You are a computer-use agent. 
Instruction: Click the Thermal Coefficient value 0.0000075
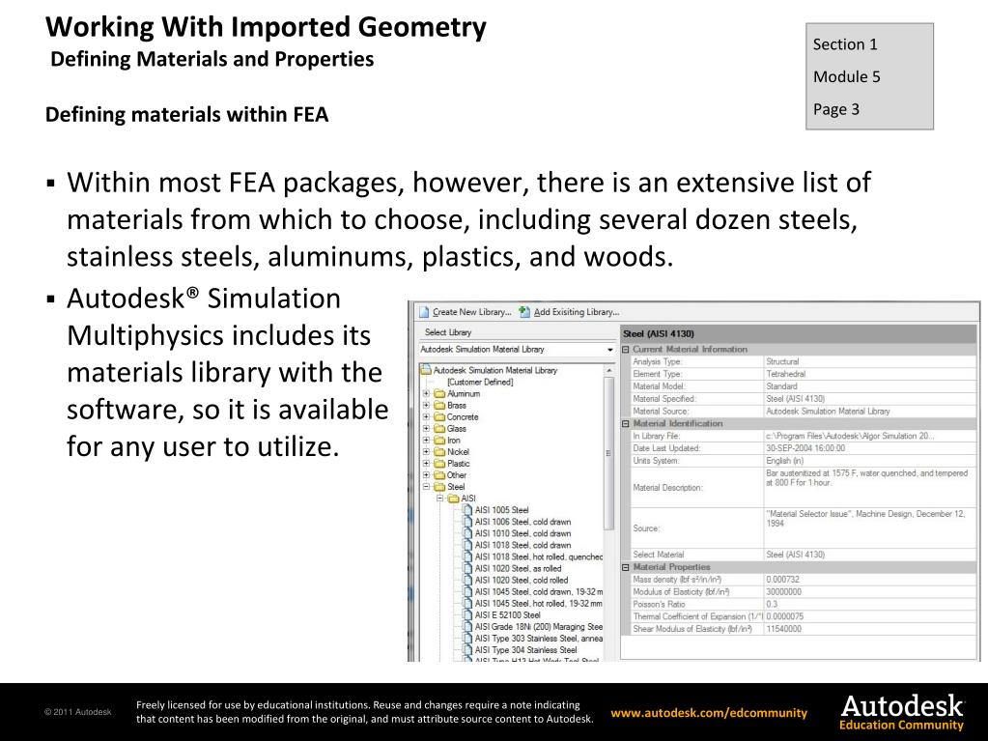pyautogui.click(x=784, y=617)
